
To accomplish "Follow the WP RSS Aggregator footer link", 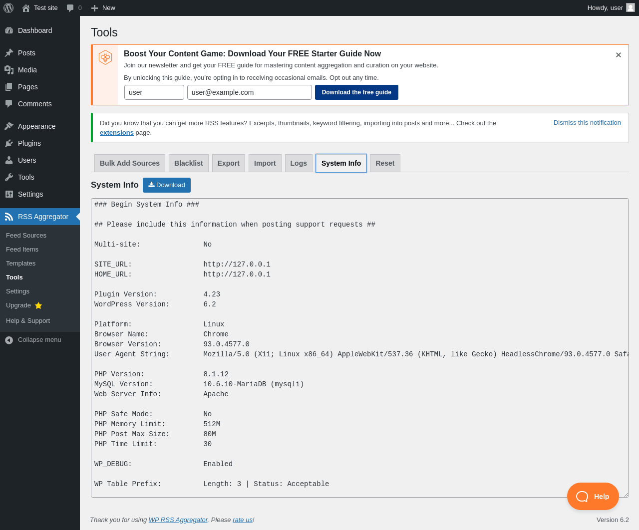I will pyautogui.click(x=178, y=520).
